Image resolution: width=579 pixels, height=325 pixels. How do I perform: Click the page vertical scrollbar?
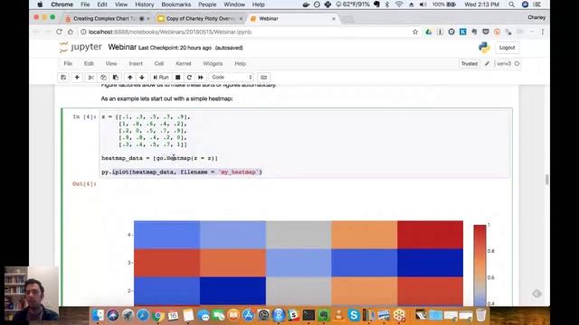pos(546,180)
